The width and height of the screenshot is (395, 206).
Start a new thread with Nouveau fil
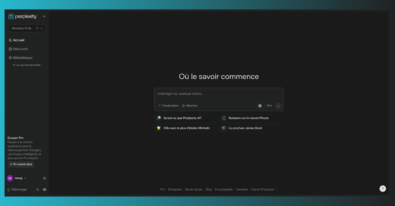tap(22, 28)
